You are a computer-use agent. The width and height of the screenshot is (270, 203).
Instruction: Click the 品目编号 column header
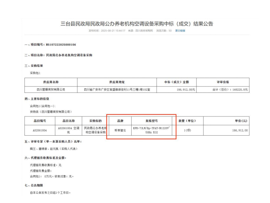click(40, 121)
